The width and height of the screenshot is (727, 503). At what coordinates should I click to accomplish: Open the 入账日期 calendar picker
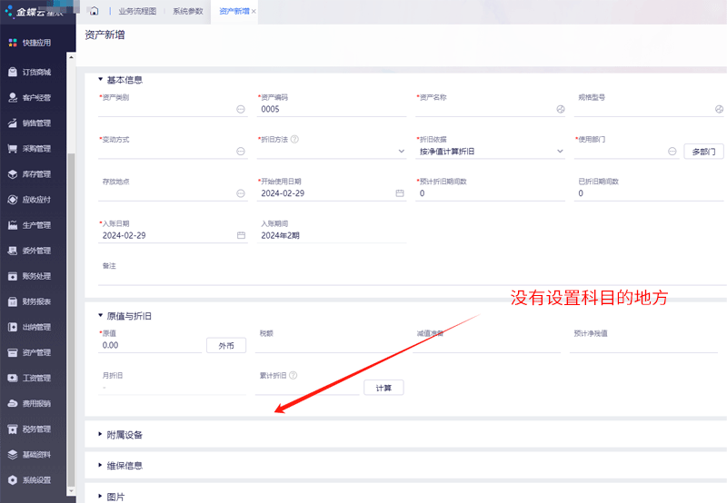click(241, 235)
